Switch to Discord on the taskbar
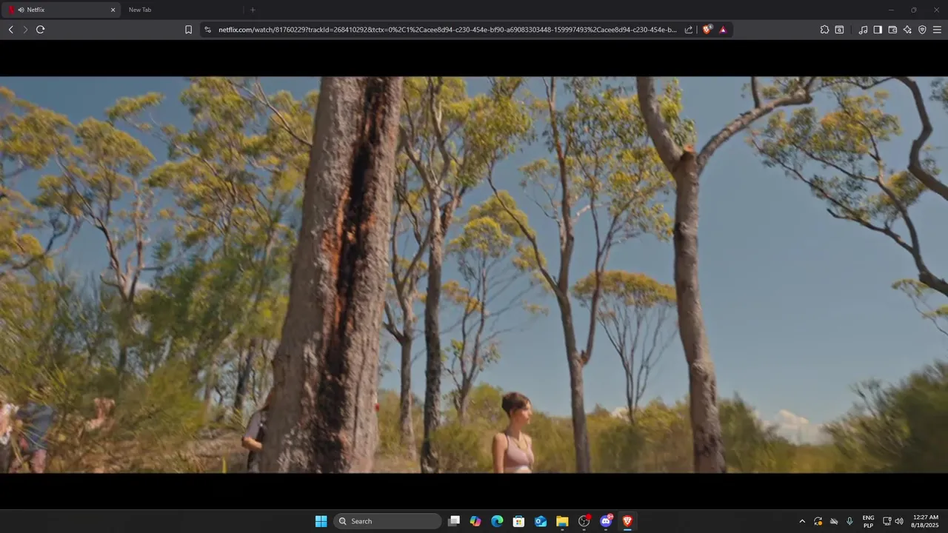 pyautogui.click(x=606, y=521)
